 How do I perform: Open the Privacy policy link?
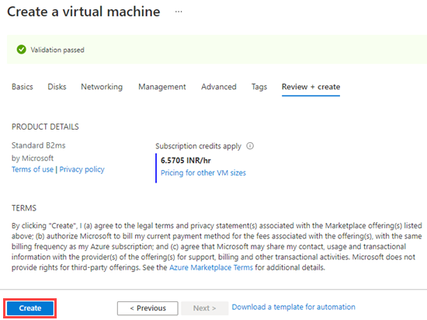[82, 169]
